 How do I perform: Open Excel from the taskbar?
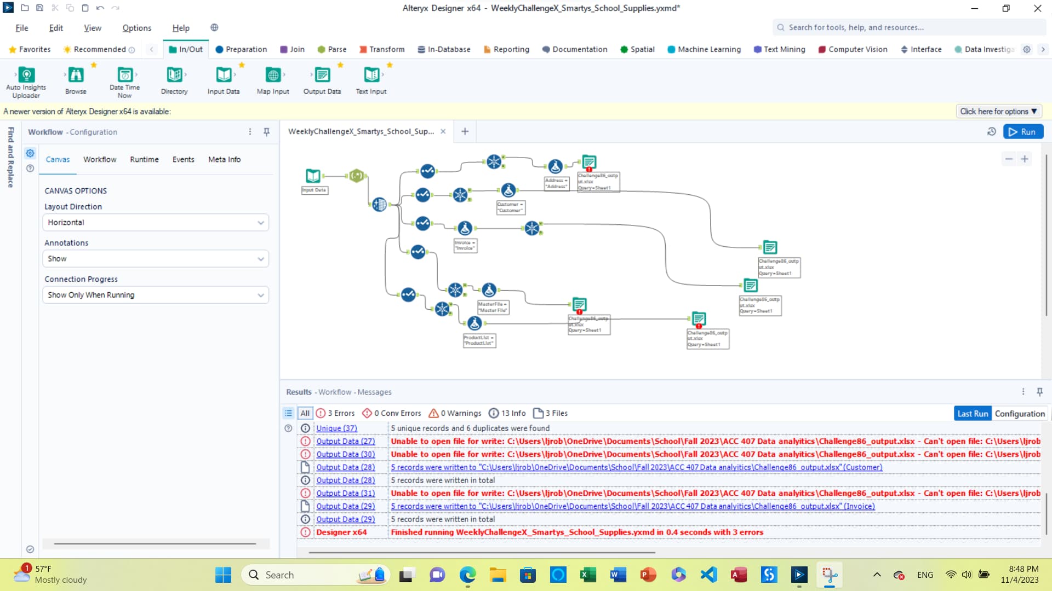pos(588,575)
